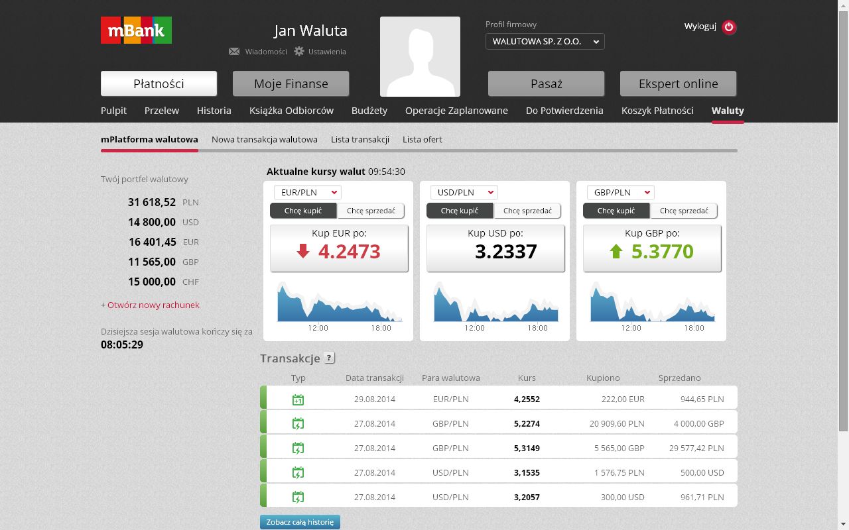The image size is (849, 530).
Task: Switch to Lista ofert tab
Action: tap(423, 139)
